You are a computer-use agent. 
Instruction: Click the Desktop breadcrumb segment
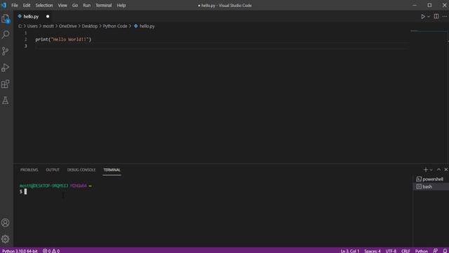tap(90, 26)
